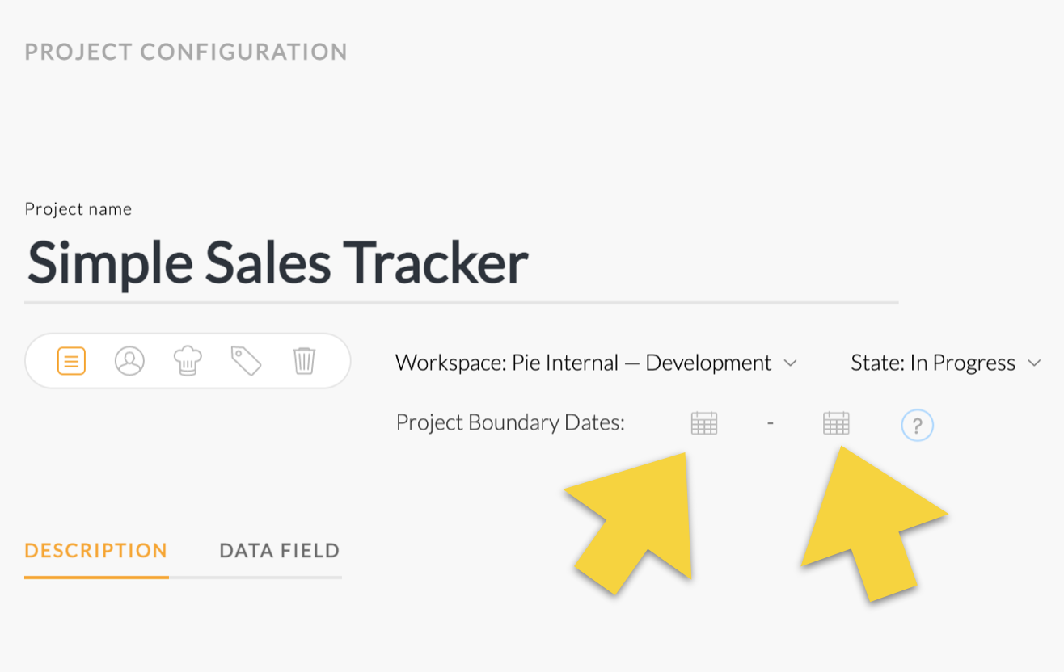Select the orange list details icon
1064x672 pixels.
pyautogui.click(x=71, y=361)
